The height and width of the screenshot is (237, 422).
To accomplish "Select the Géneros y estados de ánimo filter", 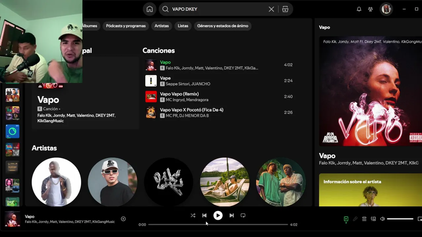I will [223, 26].
